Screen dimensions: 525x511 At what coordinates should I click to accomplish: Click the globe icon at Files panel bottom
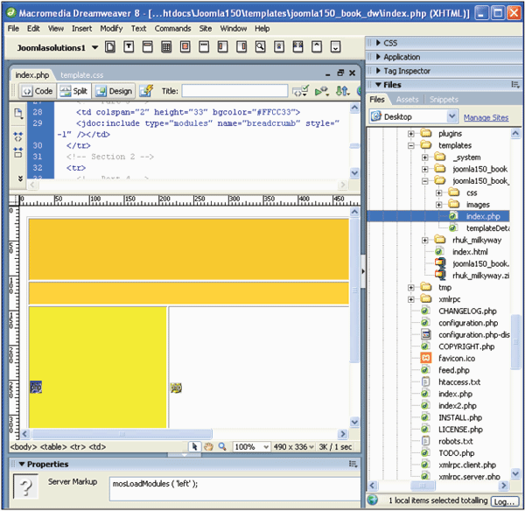[373, 500]
